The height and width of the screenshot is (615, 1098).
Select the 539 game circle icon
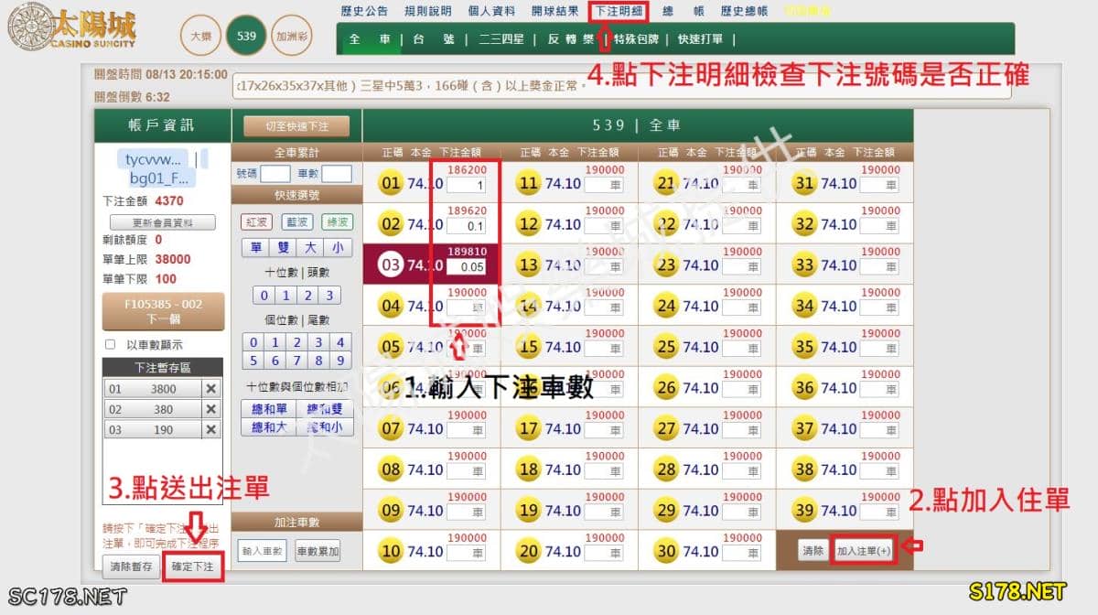[245, 37]
